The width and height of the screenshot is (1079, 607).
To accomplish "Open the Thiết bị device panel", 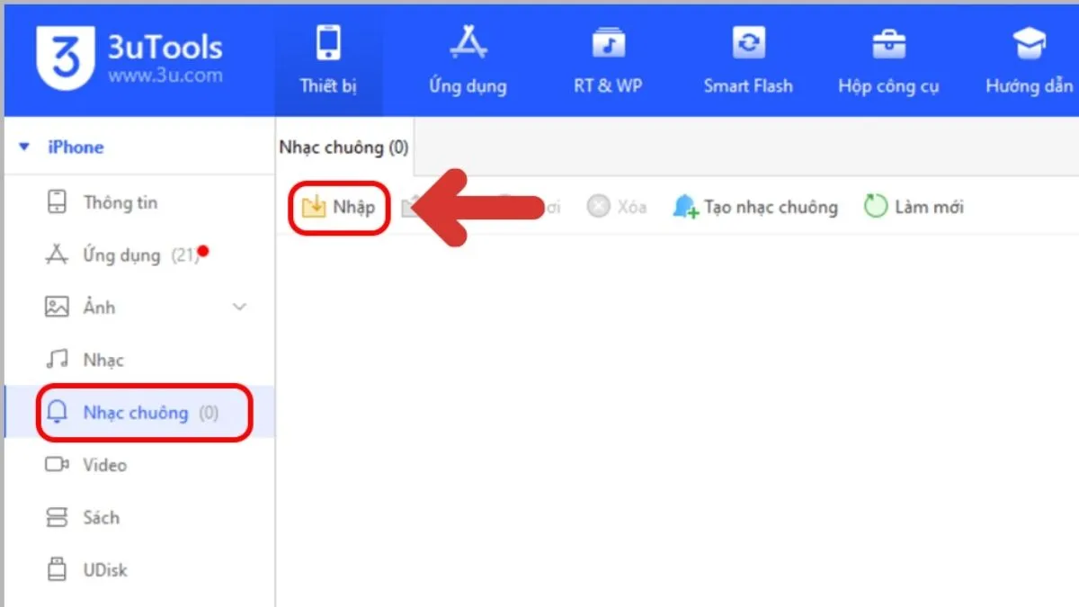I will pos(327,58).
